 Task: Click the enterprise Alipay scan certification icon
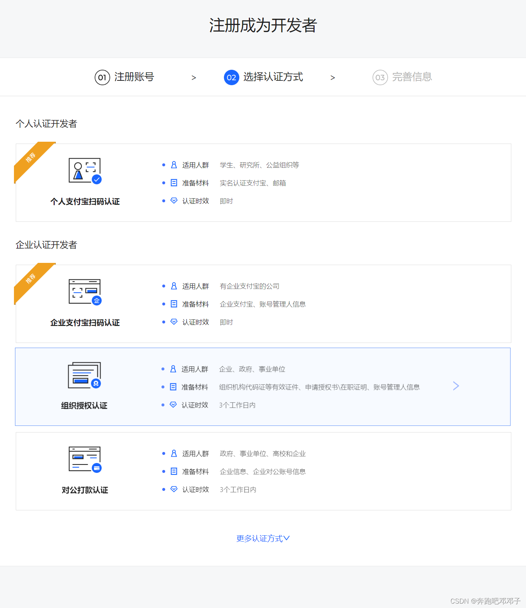85,292
